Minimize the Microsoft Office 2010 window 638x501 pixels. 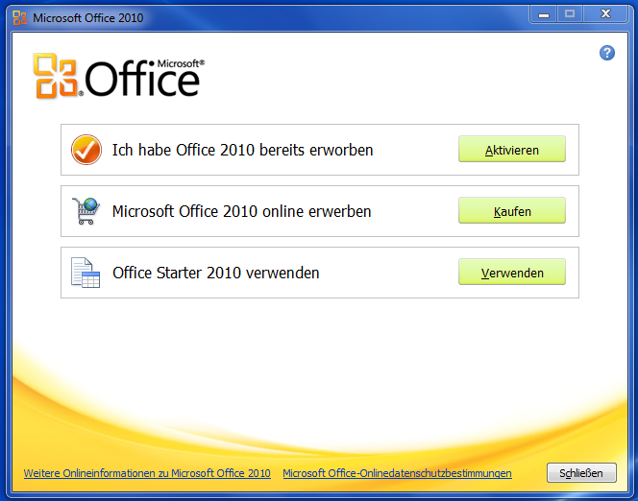tap(544, 14)
